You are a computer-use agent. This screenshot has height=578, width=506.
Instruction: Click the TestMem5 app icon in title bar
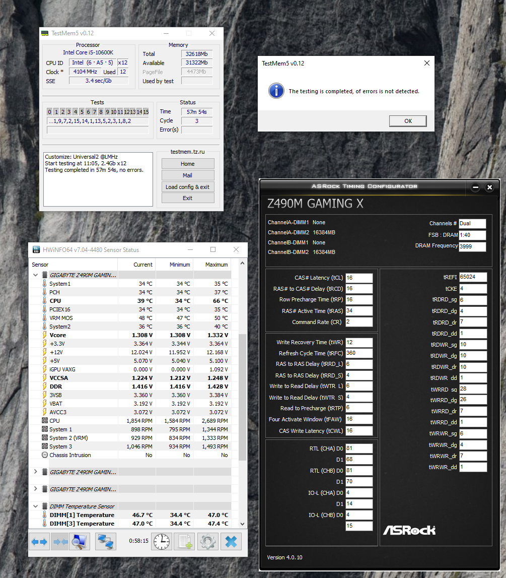point(45,33)
